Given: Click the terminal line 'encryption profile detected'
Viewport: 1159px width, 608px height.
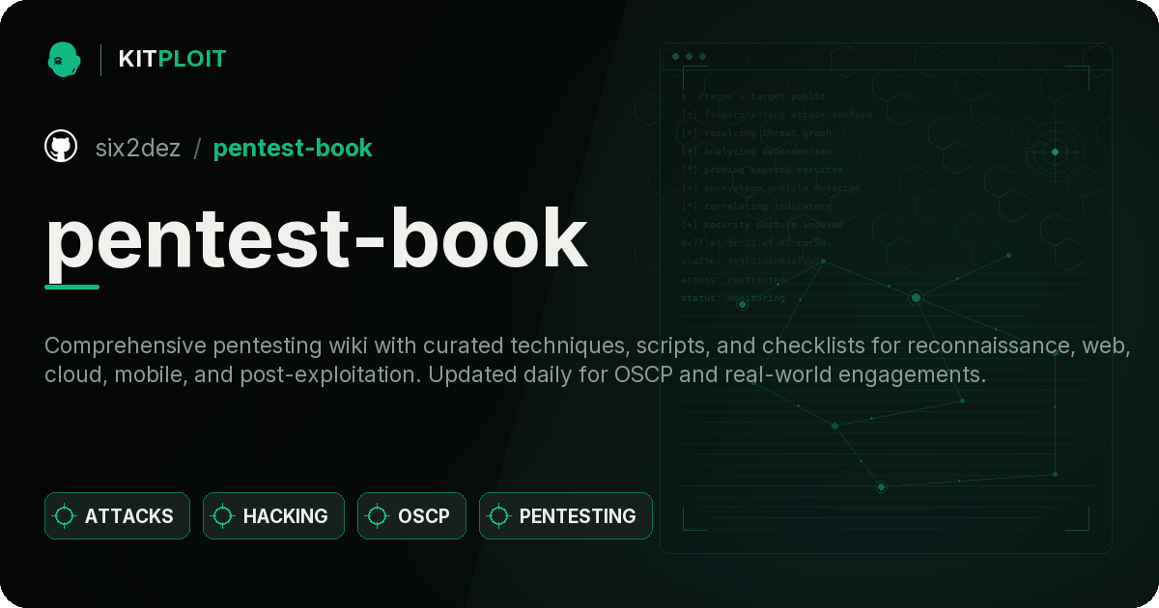Looking at the screenshot, I should click(771, 188).
